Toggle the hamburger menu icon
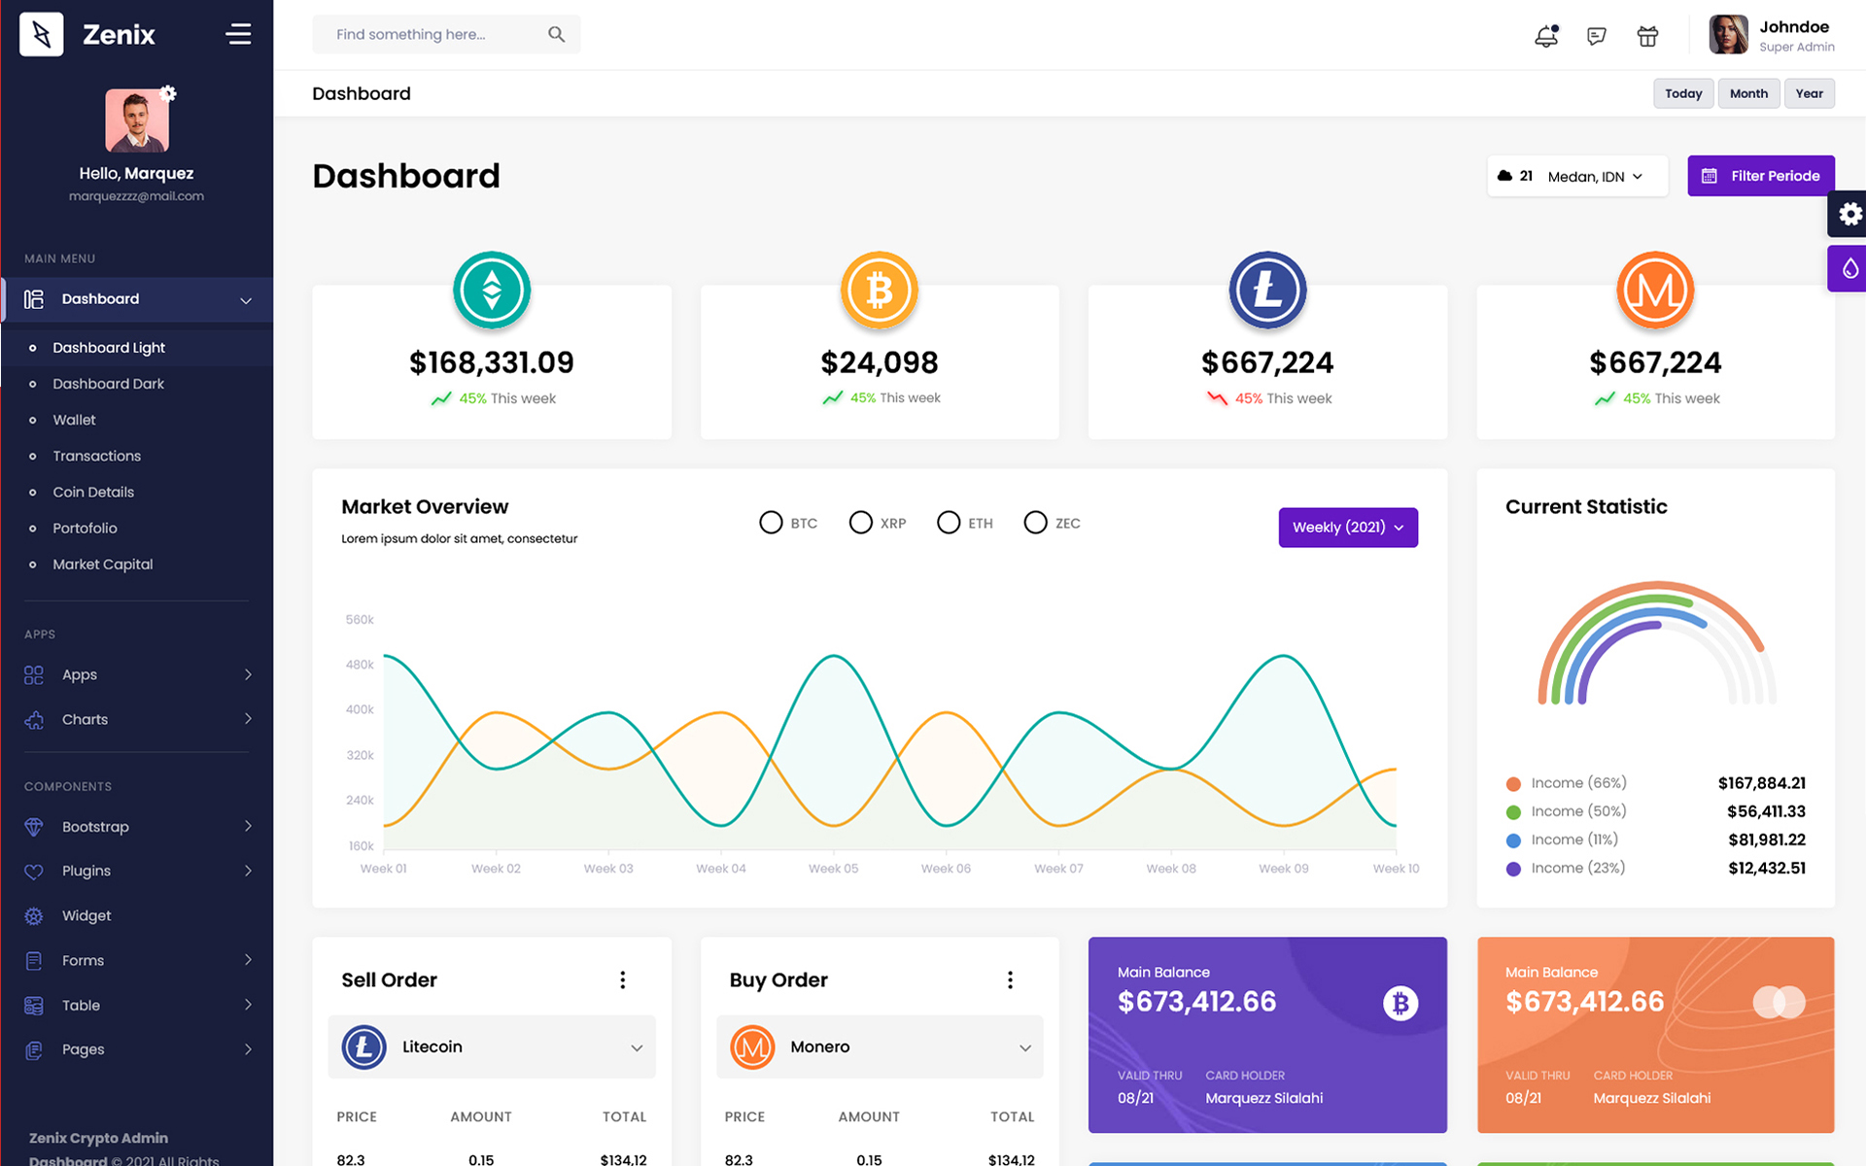This screenshot has height=1166, width=1866. [x=238, y=34]
